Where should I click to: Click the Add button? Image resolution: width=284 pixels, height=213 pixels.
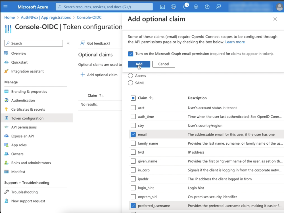click(x=139, y=64)
